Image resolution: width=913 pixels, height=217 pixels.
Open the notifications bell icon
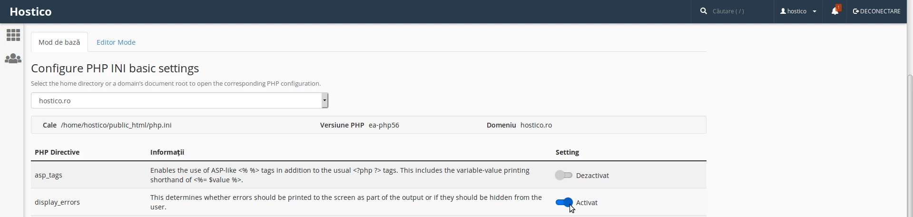835,11
